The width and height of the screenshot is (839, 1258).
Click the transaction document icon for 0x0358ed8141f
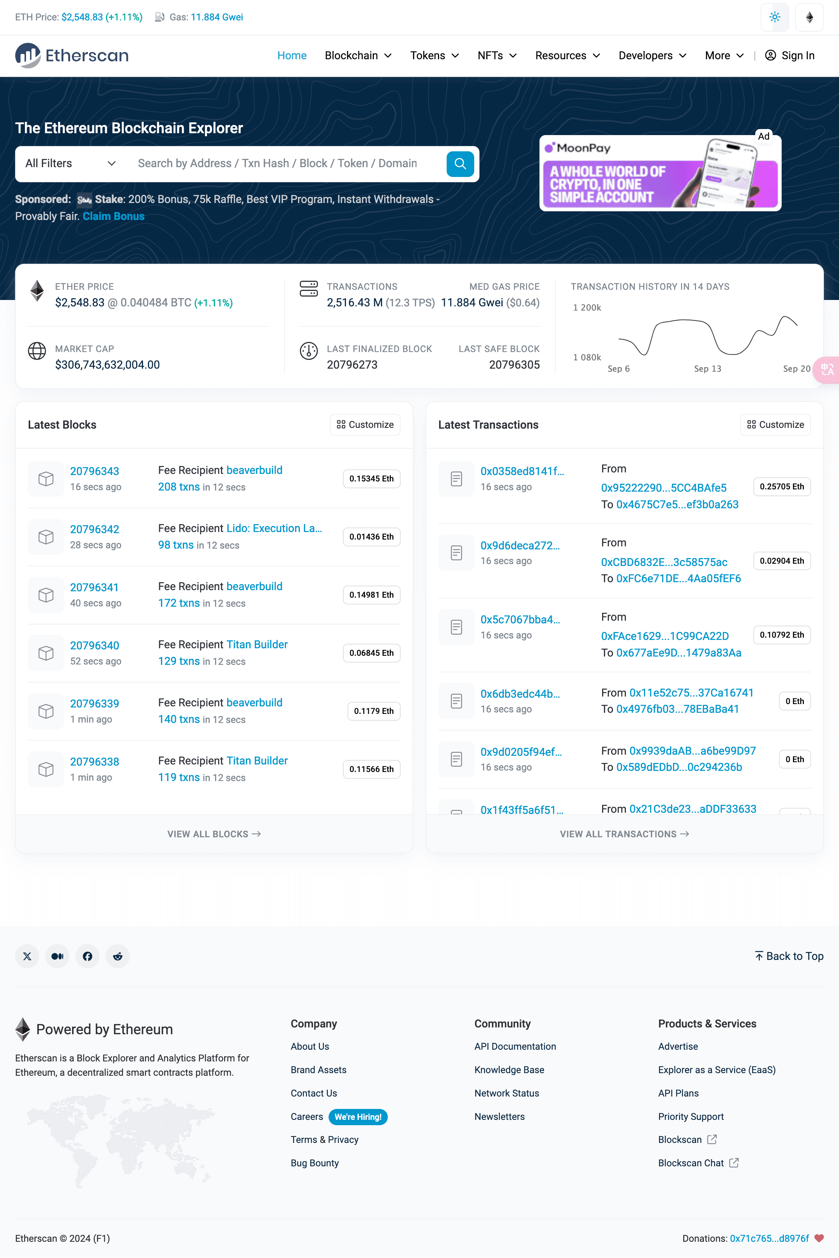click(x=456, y=478)
